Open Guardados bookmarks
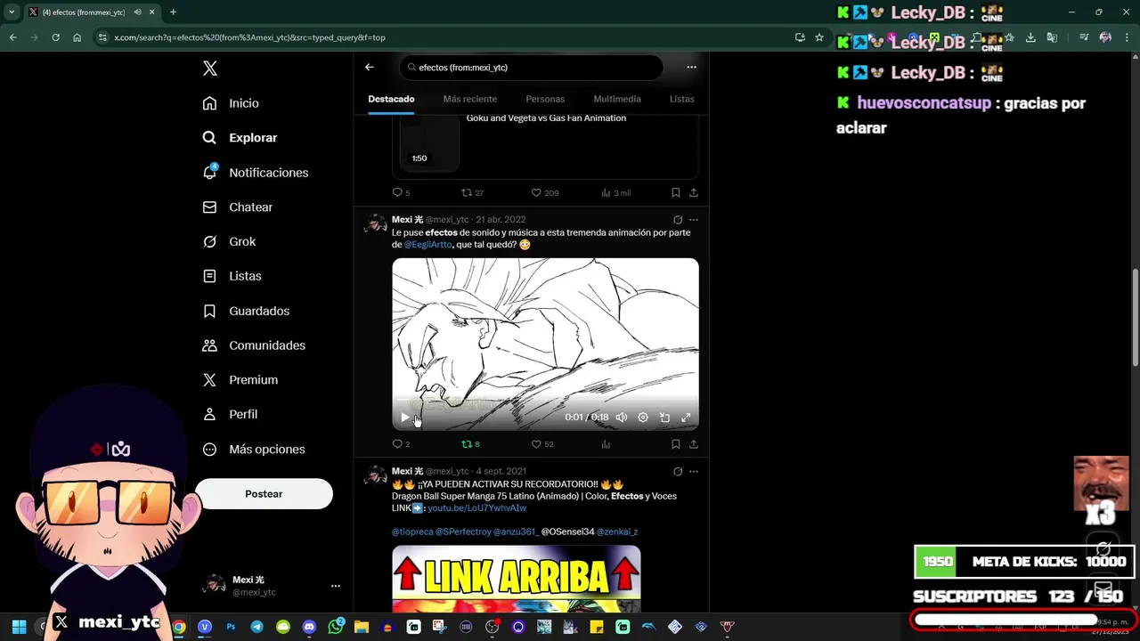Image resolution: width=1140 pixels, height=641 pixels. [x=246, y=311]
